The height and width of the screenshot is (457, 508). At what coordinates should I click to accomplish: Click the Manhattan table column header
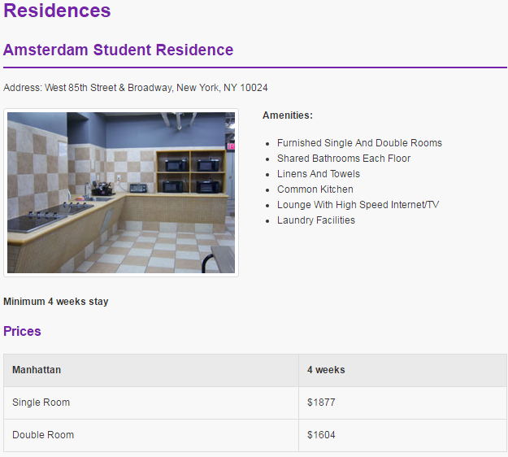[x=37, y=370]
